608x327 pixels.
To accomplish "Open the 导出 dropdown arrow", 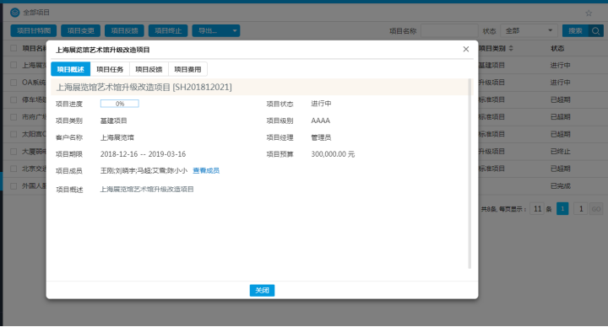I will pos(235,30).
